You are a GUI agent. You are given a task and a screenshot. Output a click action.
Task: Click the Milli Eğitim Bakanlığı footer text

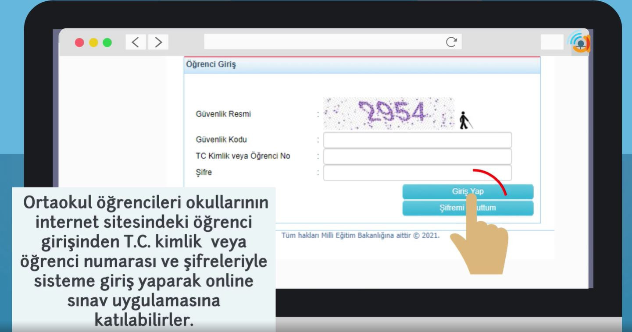click(x=360, y=236)
